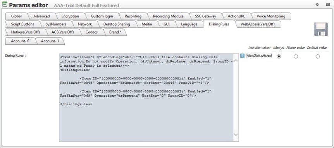The width and height of the screenshot is (334, 148).
Task: Open the Brand * tab
Action: click(115, 32)
